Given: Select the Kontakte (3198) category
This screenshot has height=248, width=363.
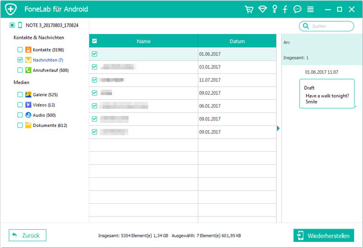Looking at the screenshot, I should pyautogui.click(x=48, y=50).
